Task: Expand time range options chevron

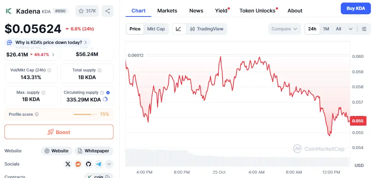Action: [x=351, y=29]
